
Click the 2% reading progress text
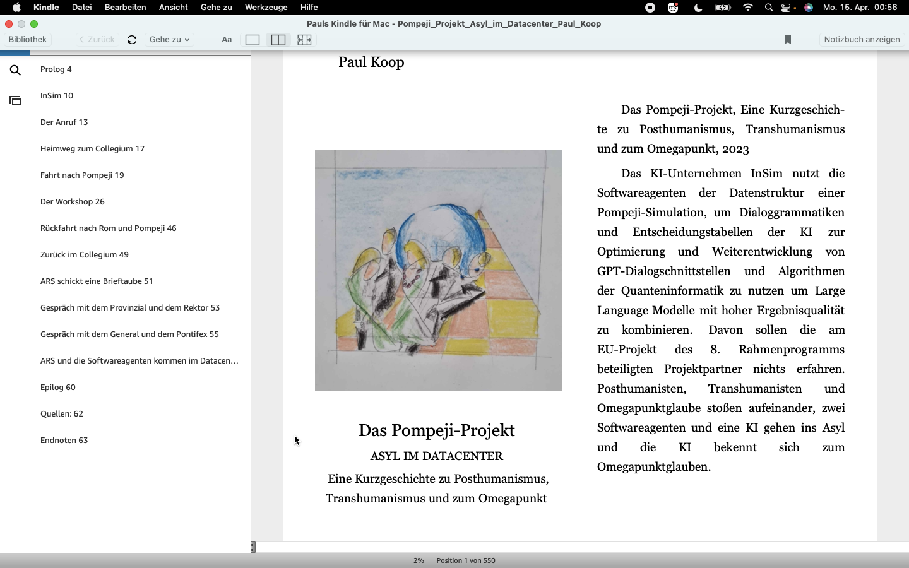coord(419,560)
